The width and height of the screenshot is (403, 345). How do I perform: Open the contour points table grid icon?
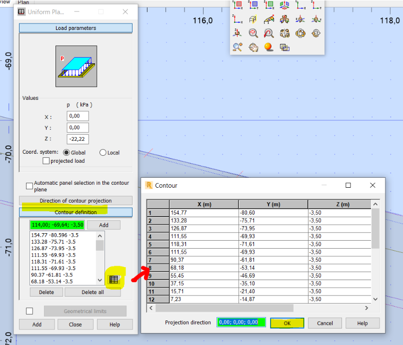[x=114, y=279]
